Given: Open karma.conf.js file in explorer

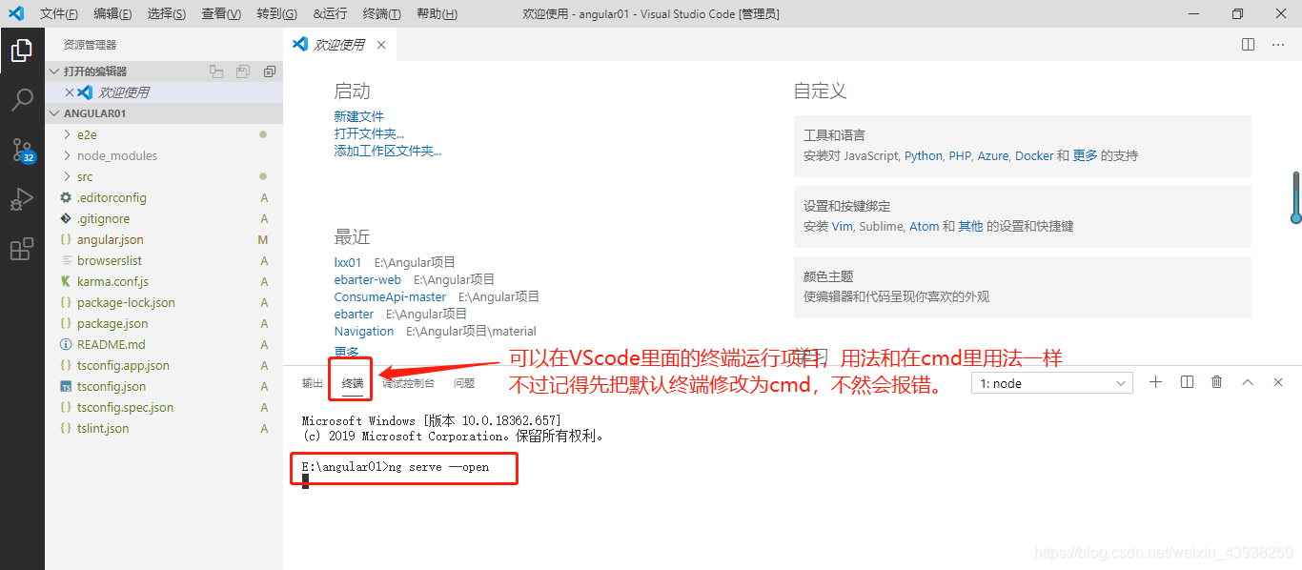Looking at the screenshot, I should point(164,281).
